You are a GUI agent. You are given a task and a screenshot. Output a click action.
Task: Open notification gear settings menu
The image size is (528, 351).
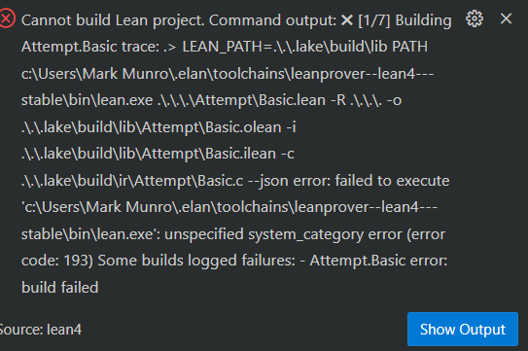475,18
